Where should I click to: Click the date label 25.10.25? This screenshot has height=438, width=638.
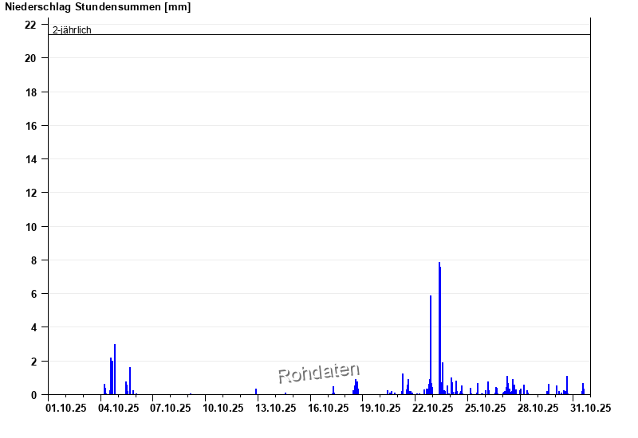[x=485, y=408]
